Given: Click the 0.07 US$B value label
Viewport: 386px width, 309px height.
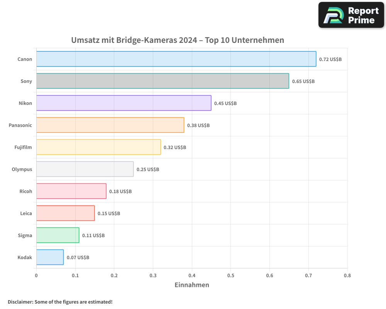Looking at the screenshot, I should click(x=79, y=257).
